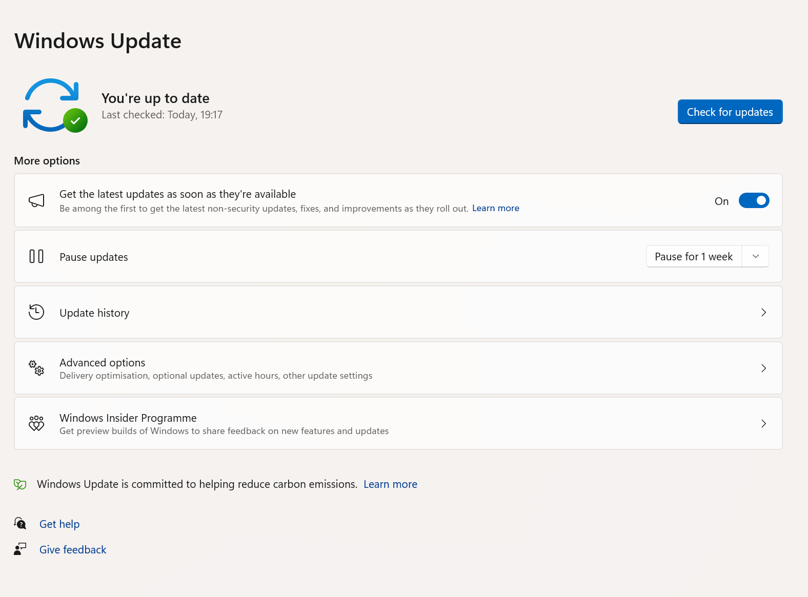Click the 'Last checked: Today, 19:17' text
Viewport: 808px width, 597px height.
point(162,115)
